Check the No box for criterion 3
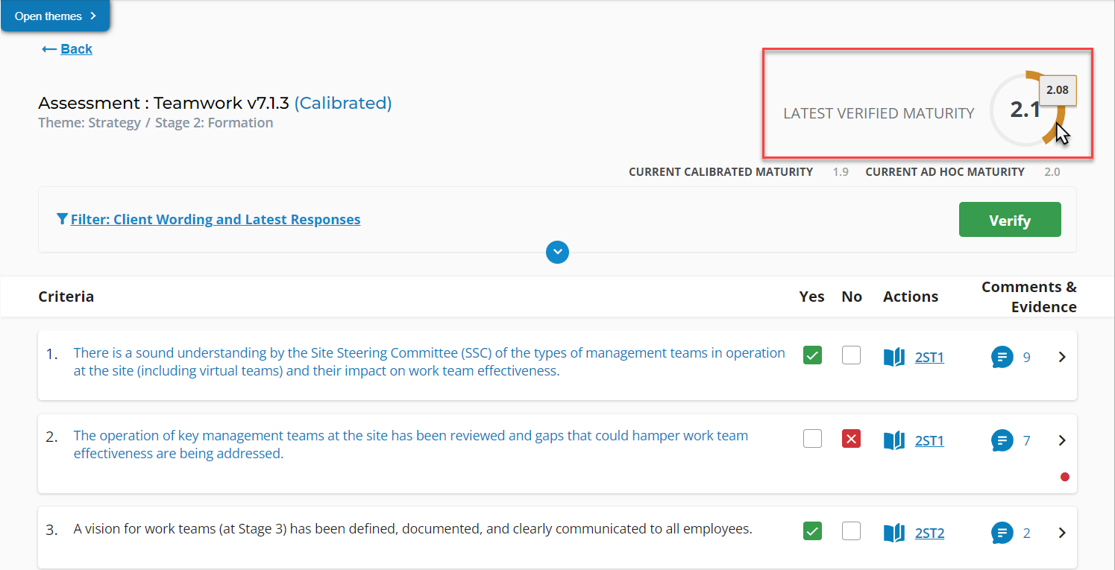This screenshot has width=1115, height=570. [x=851, y=531]
